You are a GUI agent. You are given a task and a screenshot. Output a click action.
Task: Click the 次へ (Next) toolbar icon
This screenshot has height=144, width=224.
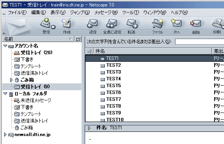177,23
